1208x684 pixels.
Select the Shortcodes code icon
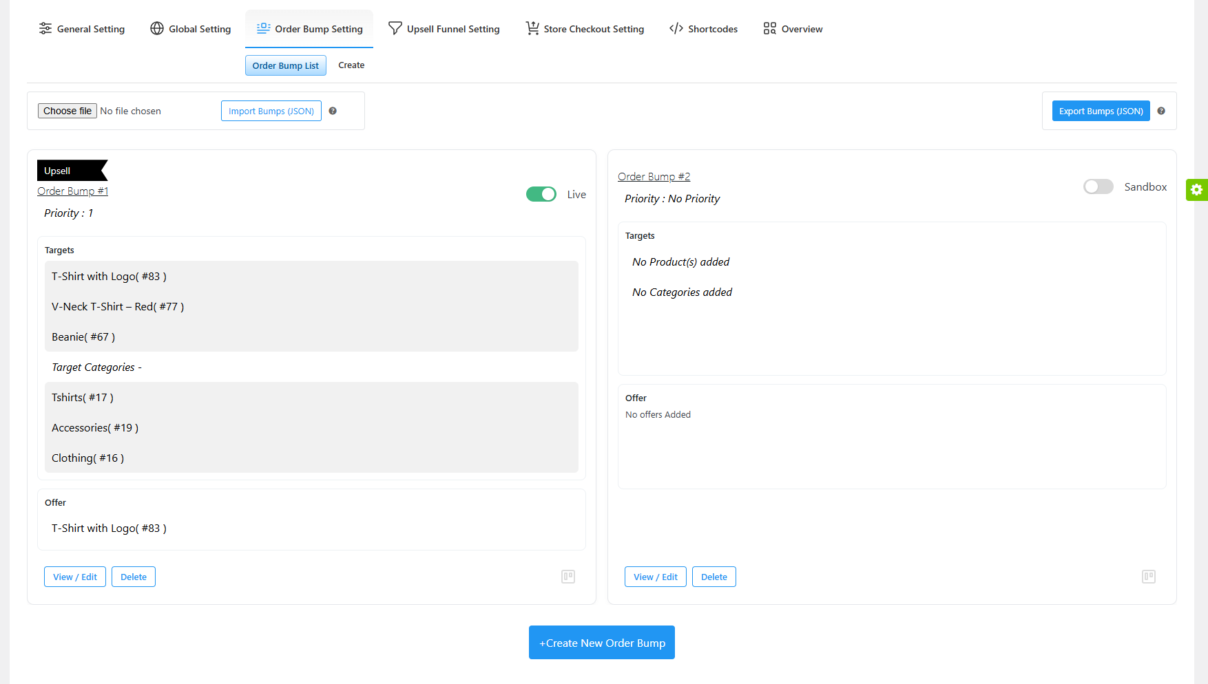tap(676, 28)
